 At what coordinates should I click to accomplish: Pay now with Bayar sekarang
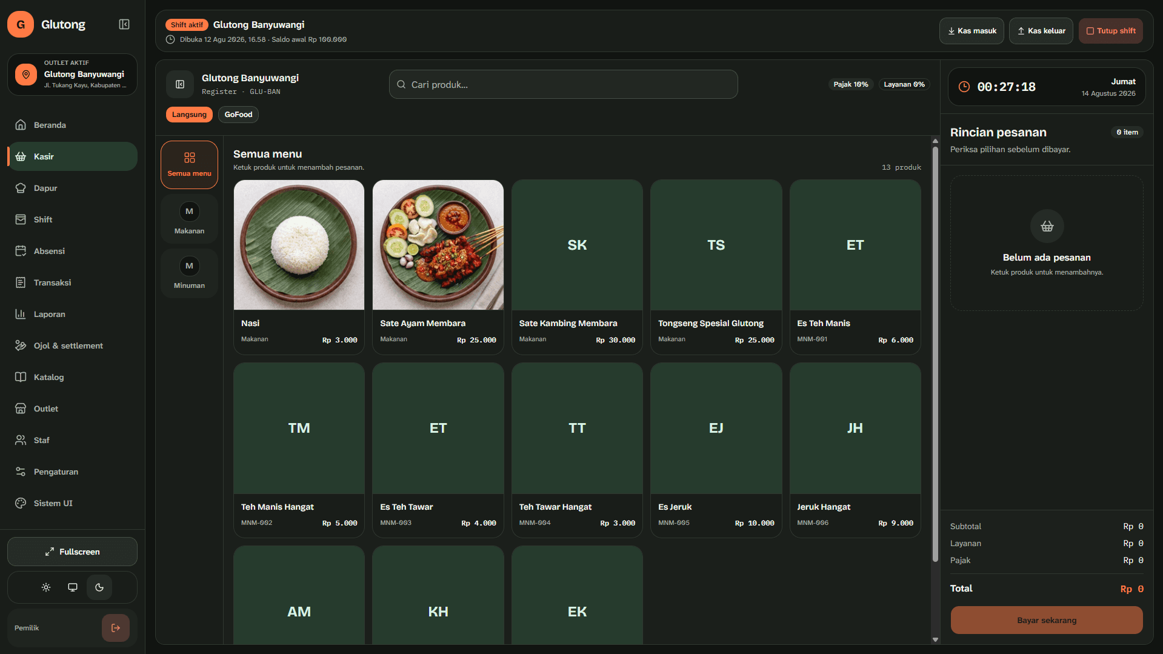point(1047,620)
